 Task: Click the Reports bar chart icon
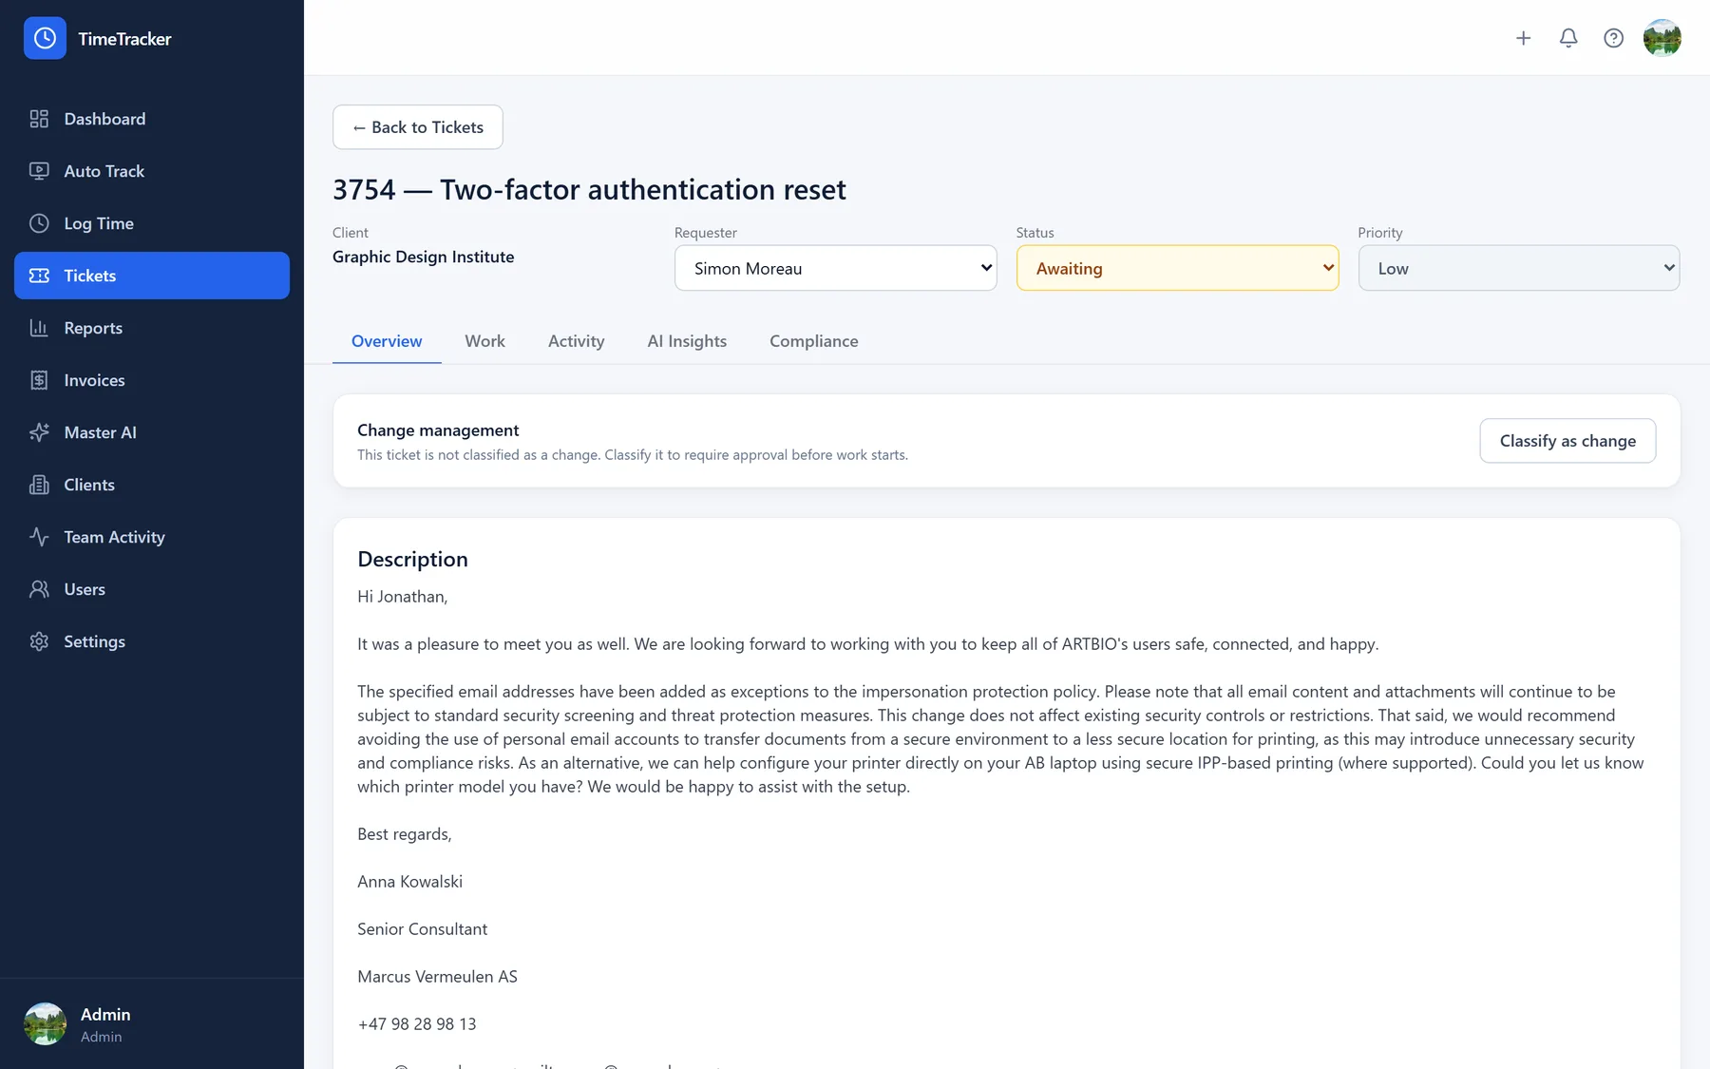pos(39,328)
